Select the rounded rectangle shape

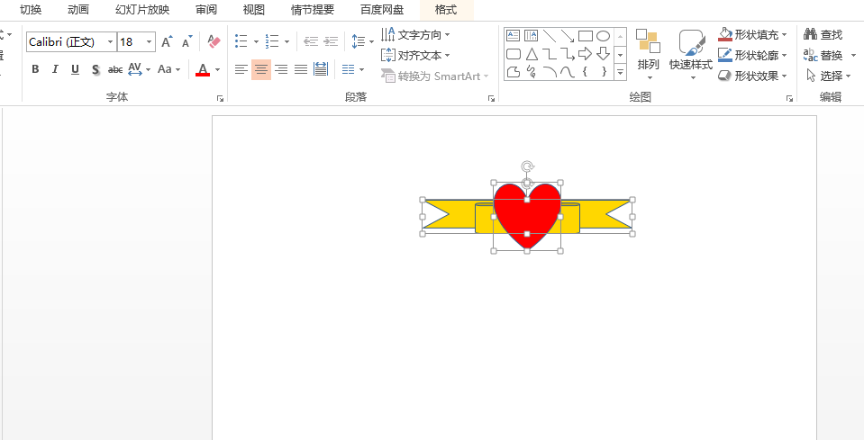point(513,54)
